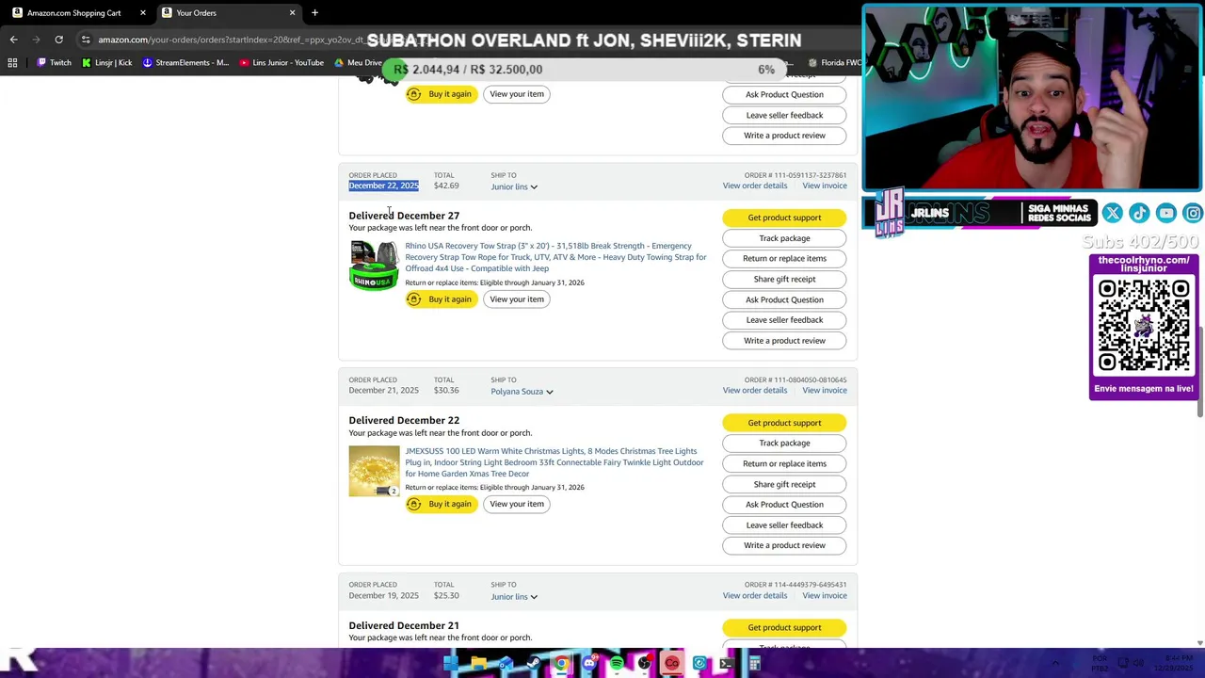Get product support for Christmas lights order

(784, 423)
